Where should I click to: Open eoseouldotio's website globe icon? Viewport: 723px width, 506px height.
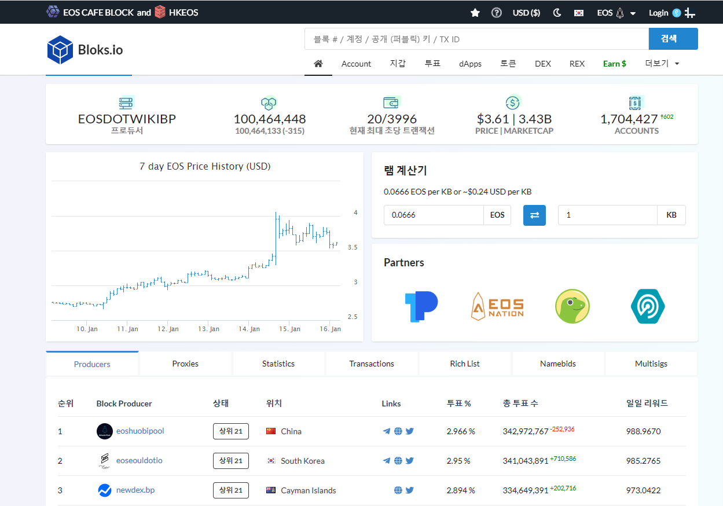point(398,460)
